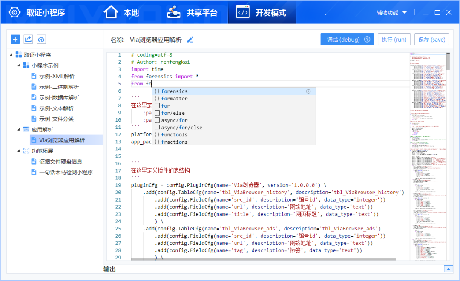Screen dimensions: 460x281
Task: Select the 开发模式 tab
Action: [262, 12]
